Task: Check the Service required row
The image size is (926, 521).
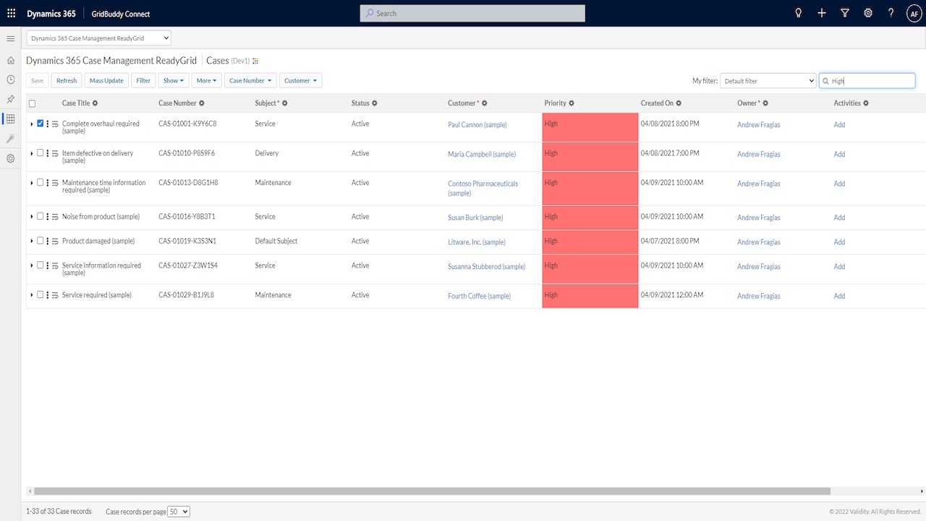Action: click(41, 295)
